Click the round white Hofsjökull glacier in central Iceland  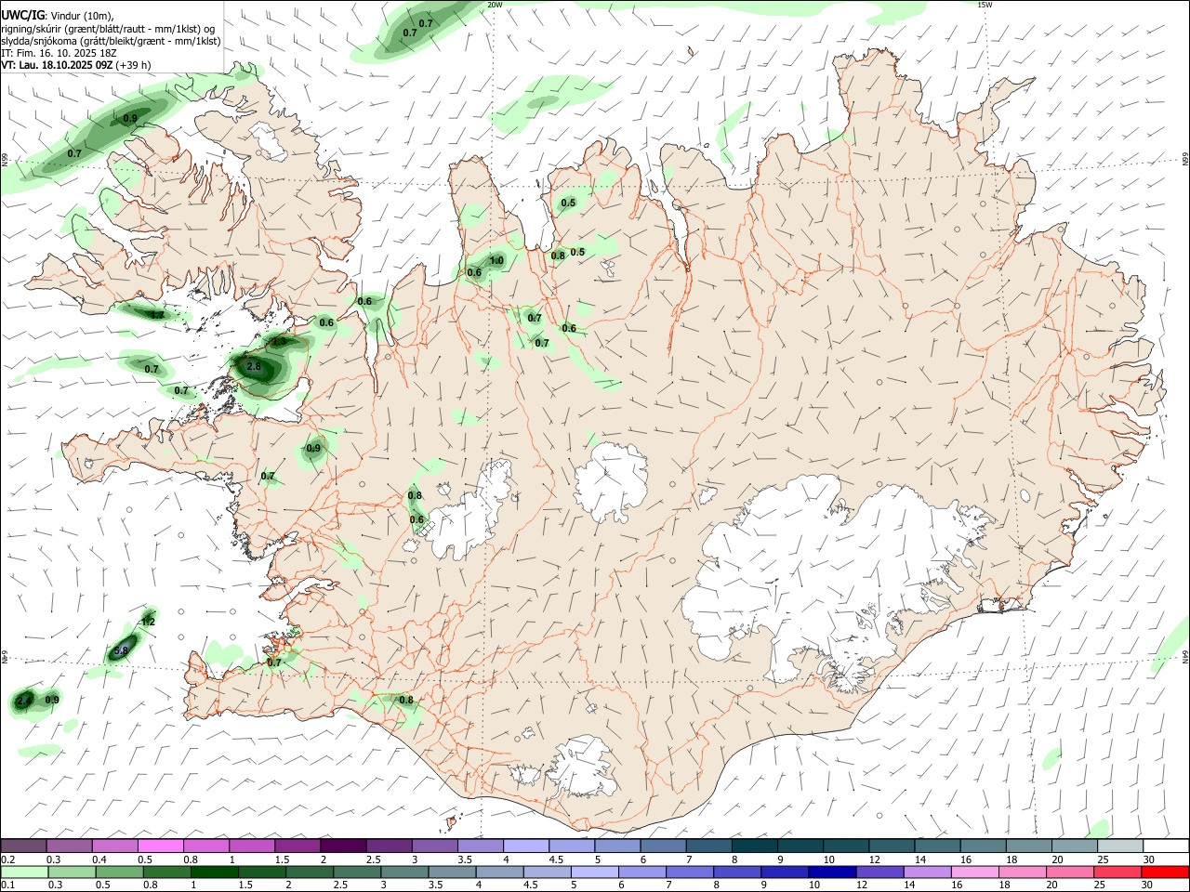pos(611,481)
